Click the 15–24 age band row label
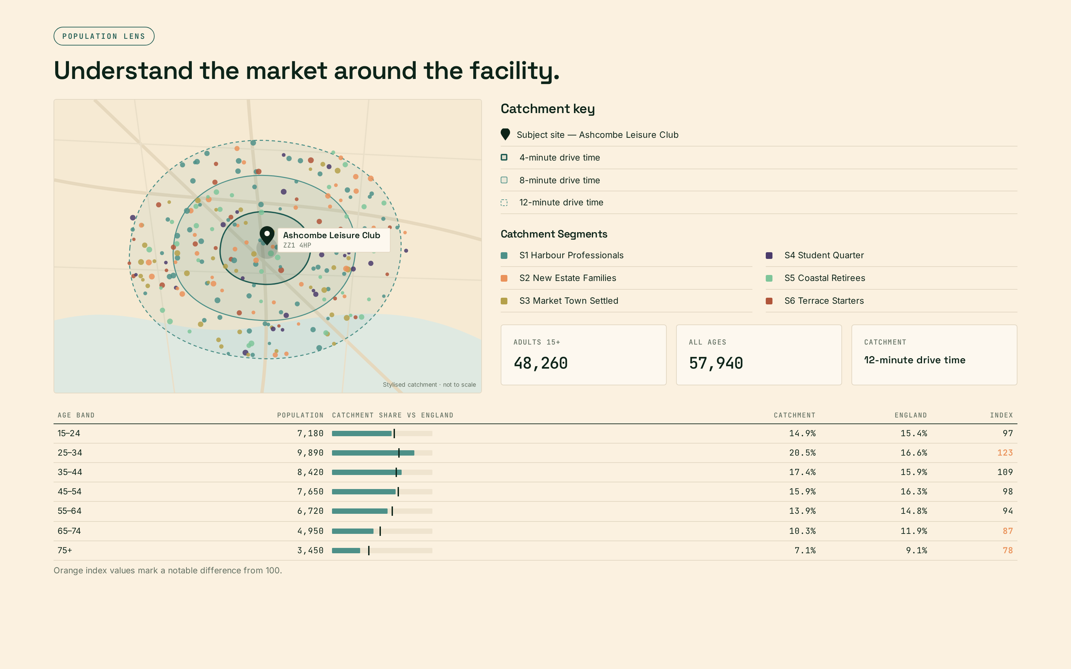1071x669 pixels. pos(69,433)
